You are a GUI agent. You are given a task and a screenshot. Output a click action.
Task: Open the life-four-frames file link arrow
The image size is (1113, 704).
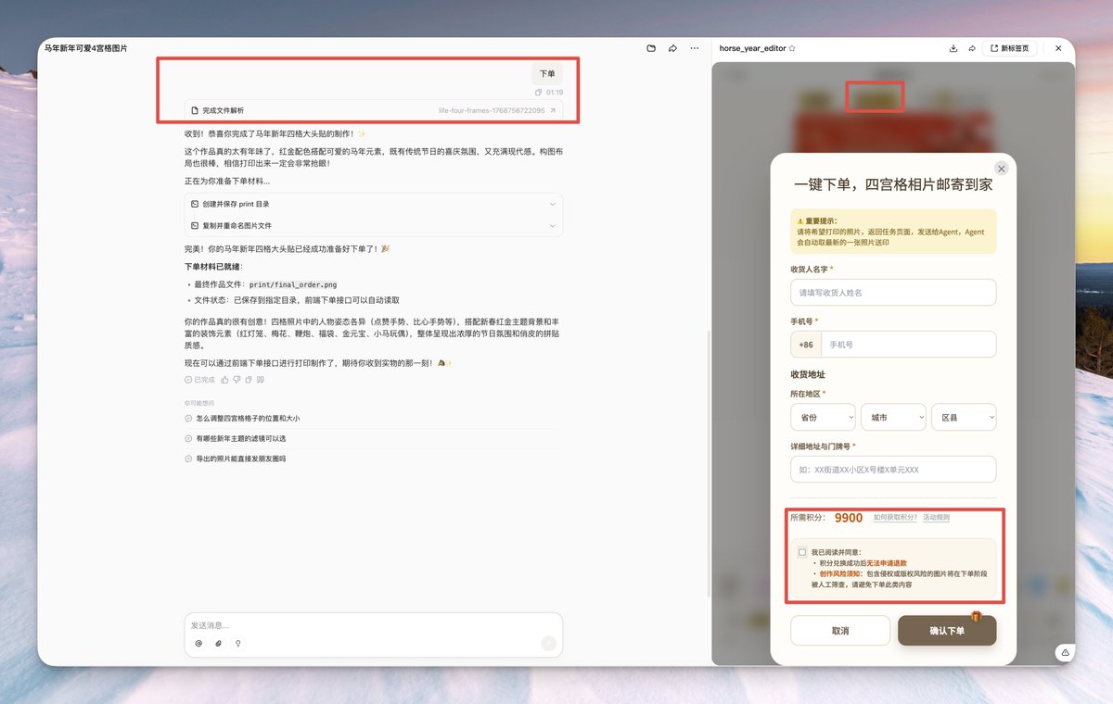point(553,111)
